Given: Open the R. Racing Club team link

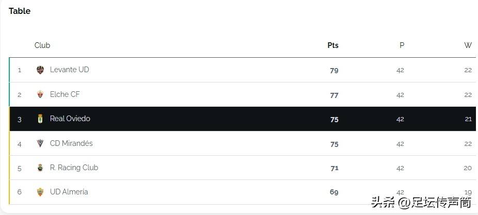Looking at the screenshot, I should [x=74, y=168].
